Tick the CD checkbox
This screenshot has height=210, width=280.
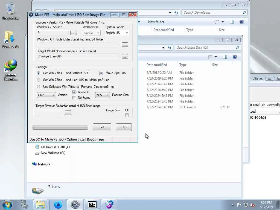point(127,115)
